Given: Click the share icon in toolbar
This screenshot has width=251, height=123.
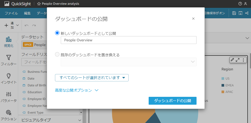Looking at the screenshot, I should click(x=247, y=13).
